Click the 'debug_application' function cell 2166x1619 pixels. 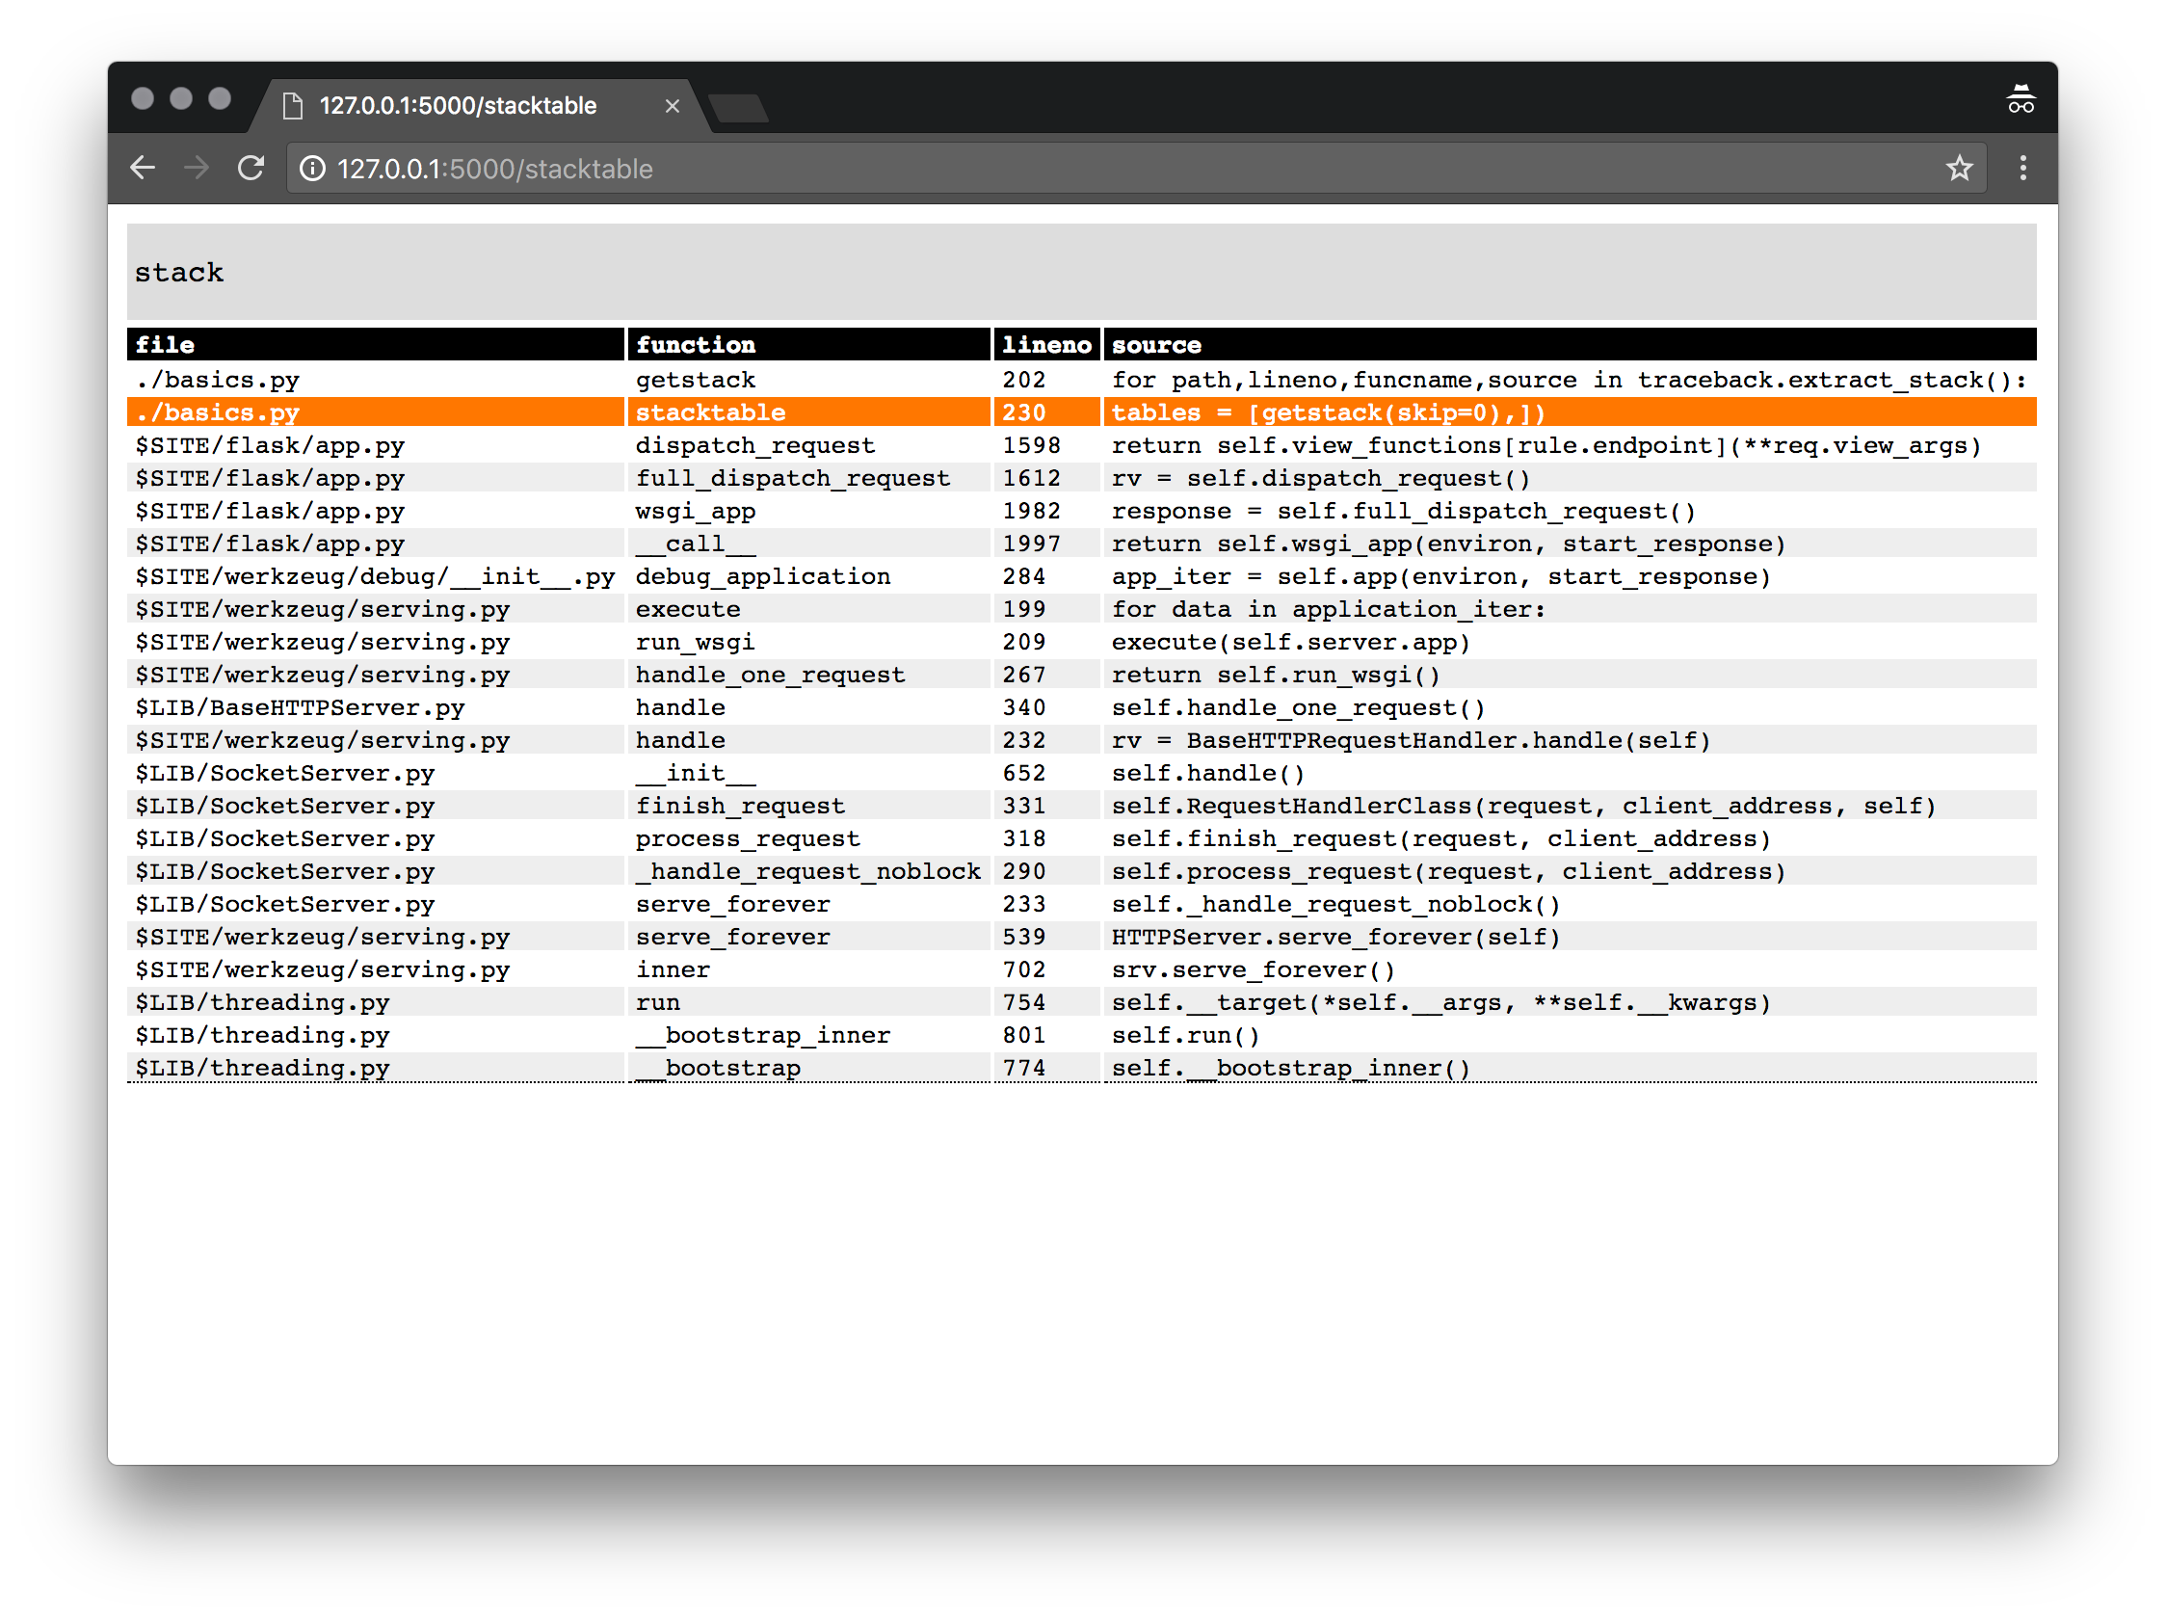tap(808, 577)
